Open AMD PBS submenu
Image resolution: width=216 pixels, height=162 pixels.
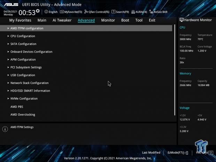tap(17, 107)
